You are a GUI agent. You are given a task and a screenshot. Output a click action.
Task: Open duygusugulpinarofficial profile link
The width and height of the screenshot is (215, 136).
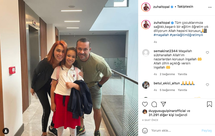click(x=167, y=111)
